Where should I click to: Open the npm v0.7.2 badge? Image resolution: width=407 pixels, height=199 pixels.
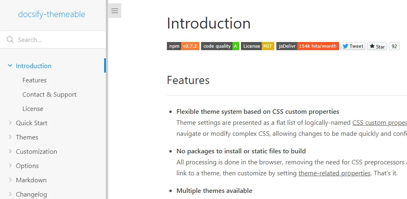pyautogui.click(x=183, y=46)
